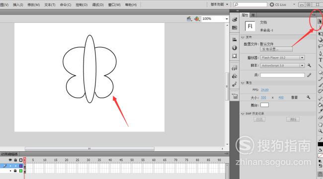
Task: Open the 动画编辑器 tab
Action: pos(9,154)
